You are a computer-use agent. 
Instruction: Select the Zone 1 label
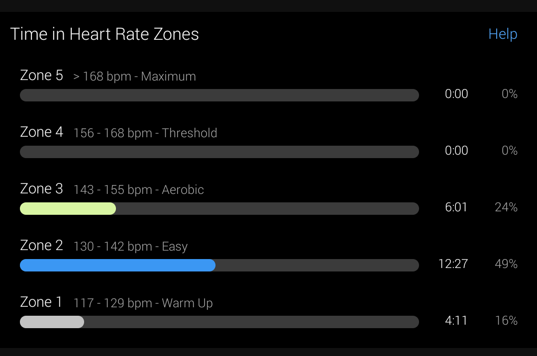click(41, 302)
